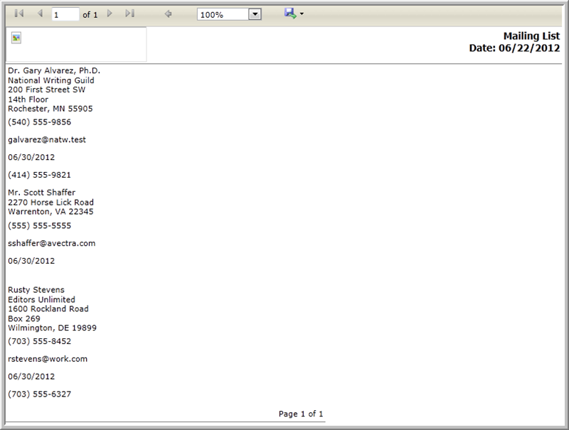
Task: Click National Writing Guild line
Action: pyautogui.click(x=51, y=80)
